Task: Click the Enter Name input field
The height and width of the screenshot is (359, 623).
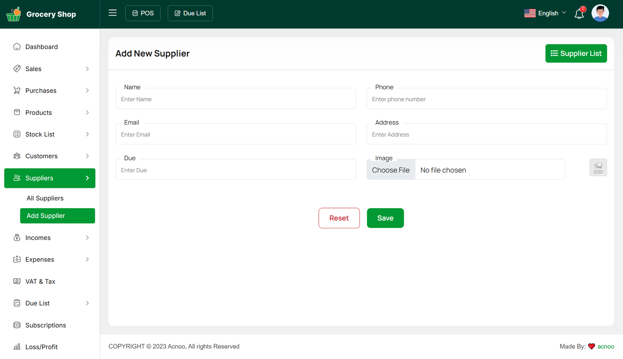Action: [236, 99]
